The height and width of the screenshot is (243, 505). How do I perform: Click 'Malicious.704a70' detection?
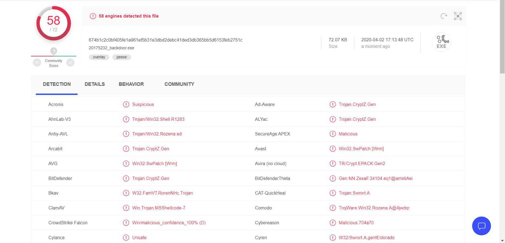(356, 223)
